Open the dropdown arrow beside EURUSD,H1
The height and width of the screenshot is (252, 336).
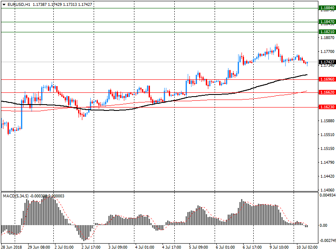coord(4,4)
